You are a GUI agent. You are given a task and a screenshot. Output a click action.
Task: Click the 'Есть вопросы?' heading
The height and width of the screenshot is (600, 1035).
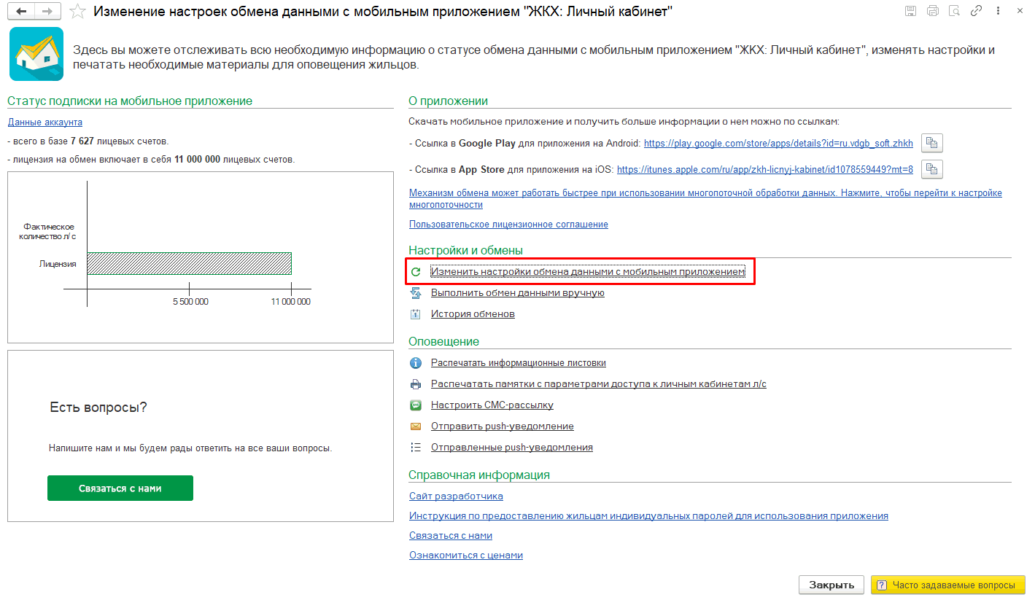pos(98,408)
